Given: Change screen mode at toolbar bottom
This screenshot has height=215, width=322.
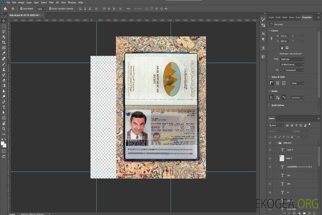Looking at the screenshot, I should click(x=4, y=157).
